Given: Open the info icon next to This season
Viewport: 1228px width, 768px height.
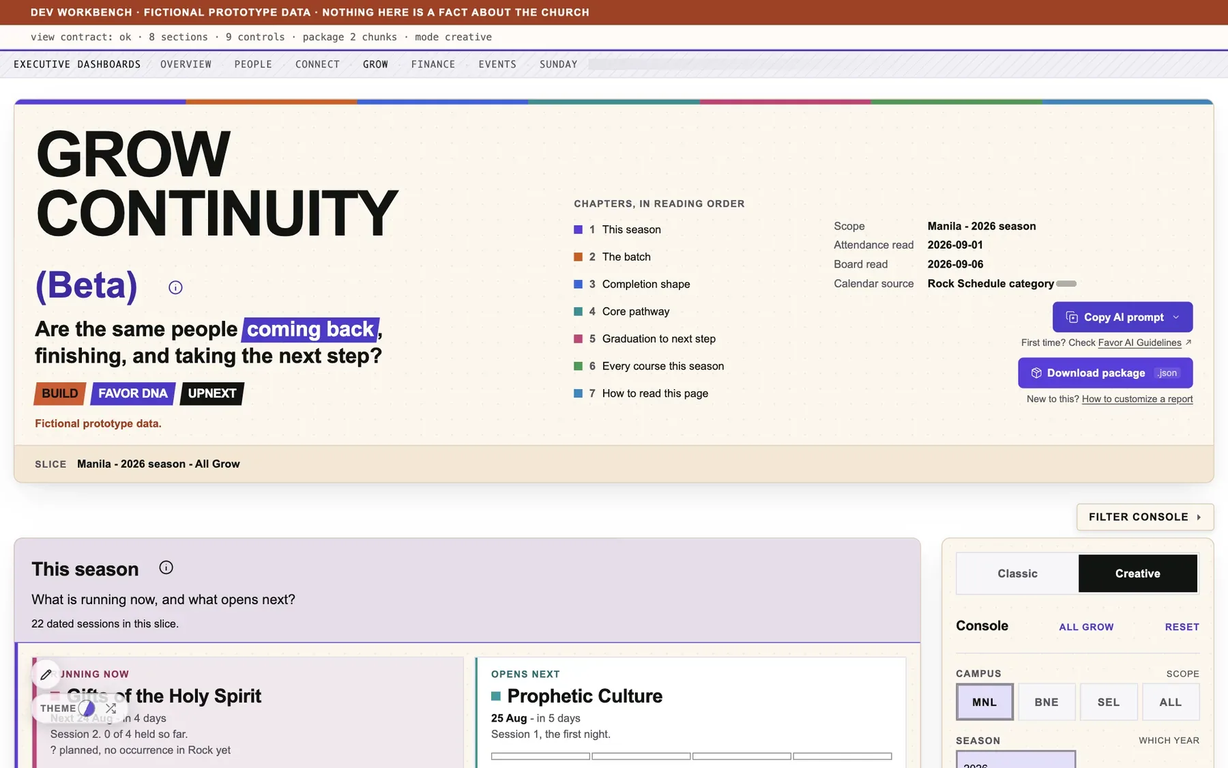Looking at the screenshot, I should 166,567.
